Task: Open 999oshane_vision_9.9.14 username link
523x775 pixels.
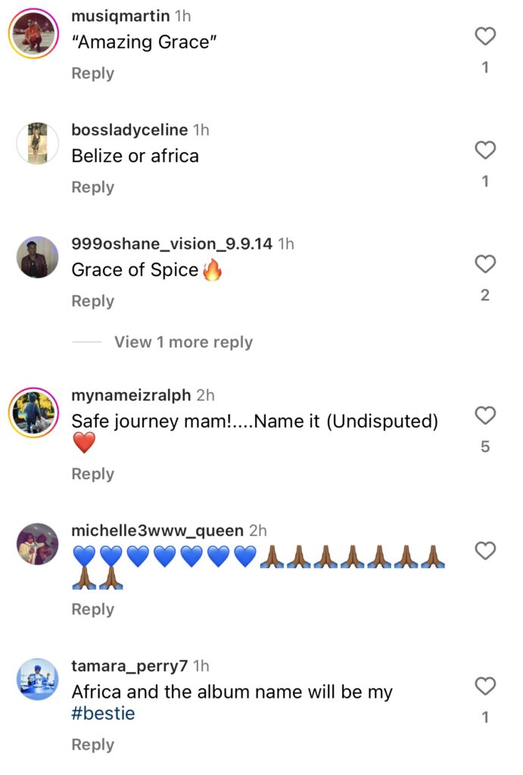Action: 172,244
